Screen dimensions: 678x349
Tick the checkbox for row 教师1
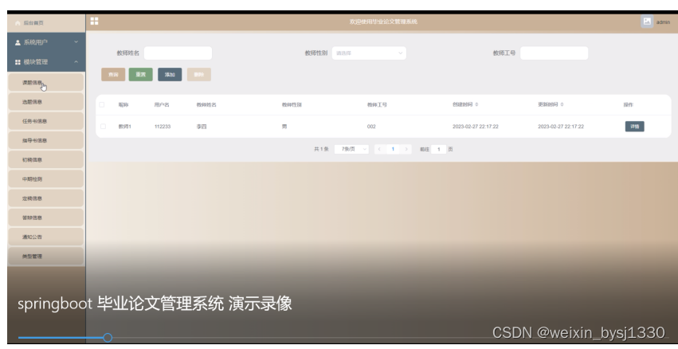pyautogui.click(x=103, y=126)
